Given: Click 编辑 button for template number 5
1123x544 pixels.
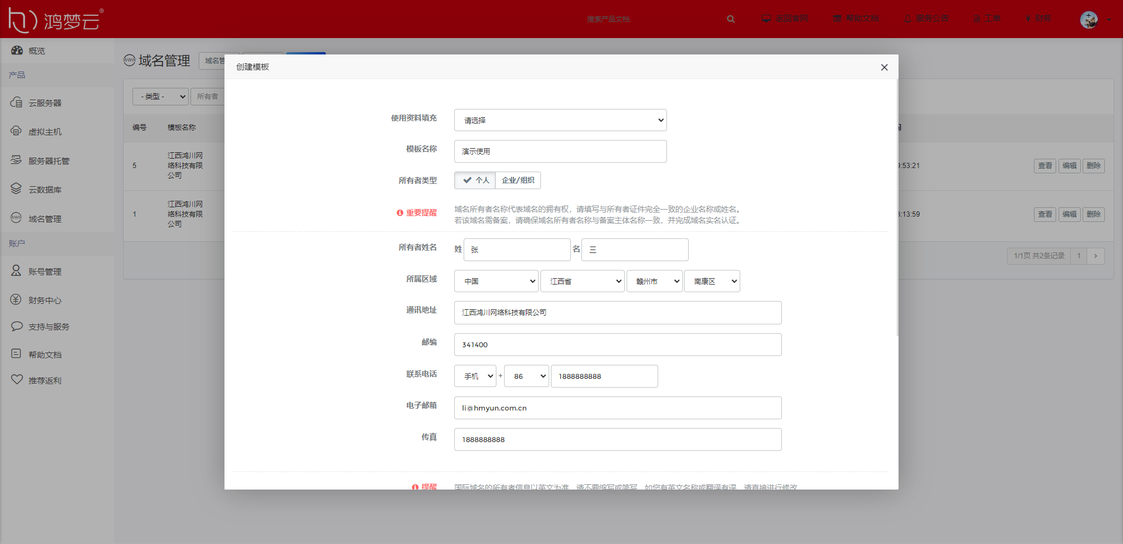Looking at the screenshot, I should coord(1069,166).
